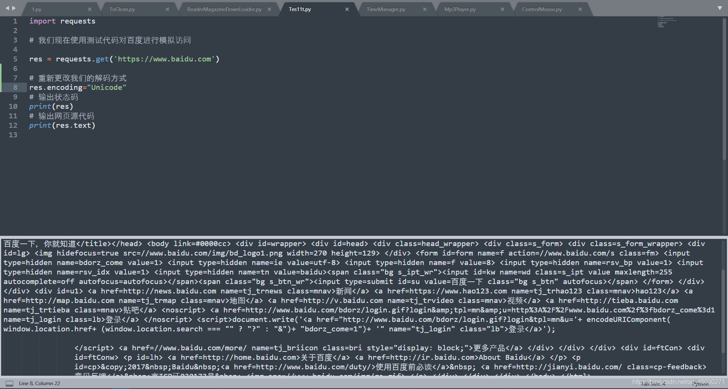Click line number 10 in the gutter
The width and height of the screenshot is (728, 389).
(13, 107)
